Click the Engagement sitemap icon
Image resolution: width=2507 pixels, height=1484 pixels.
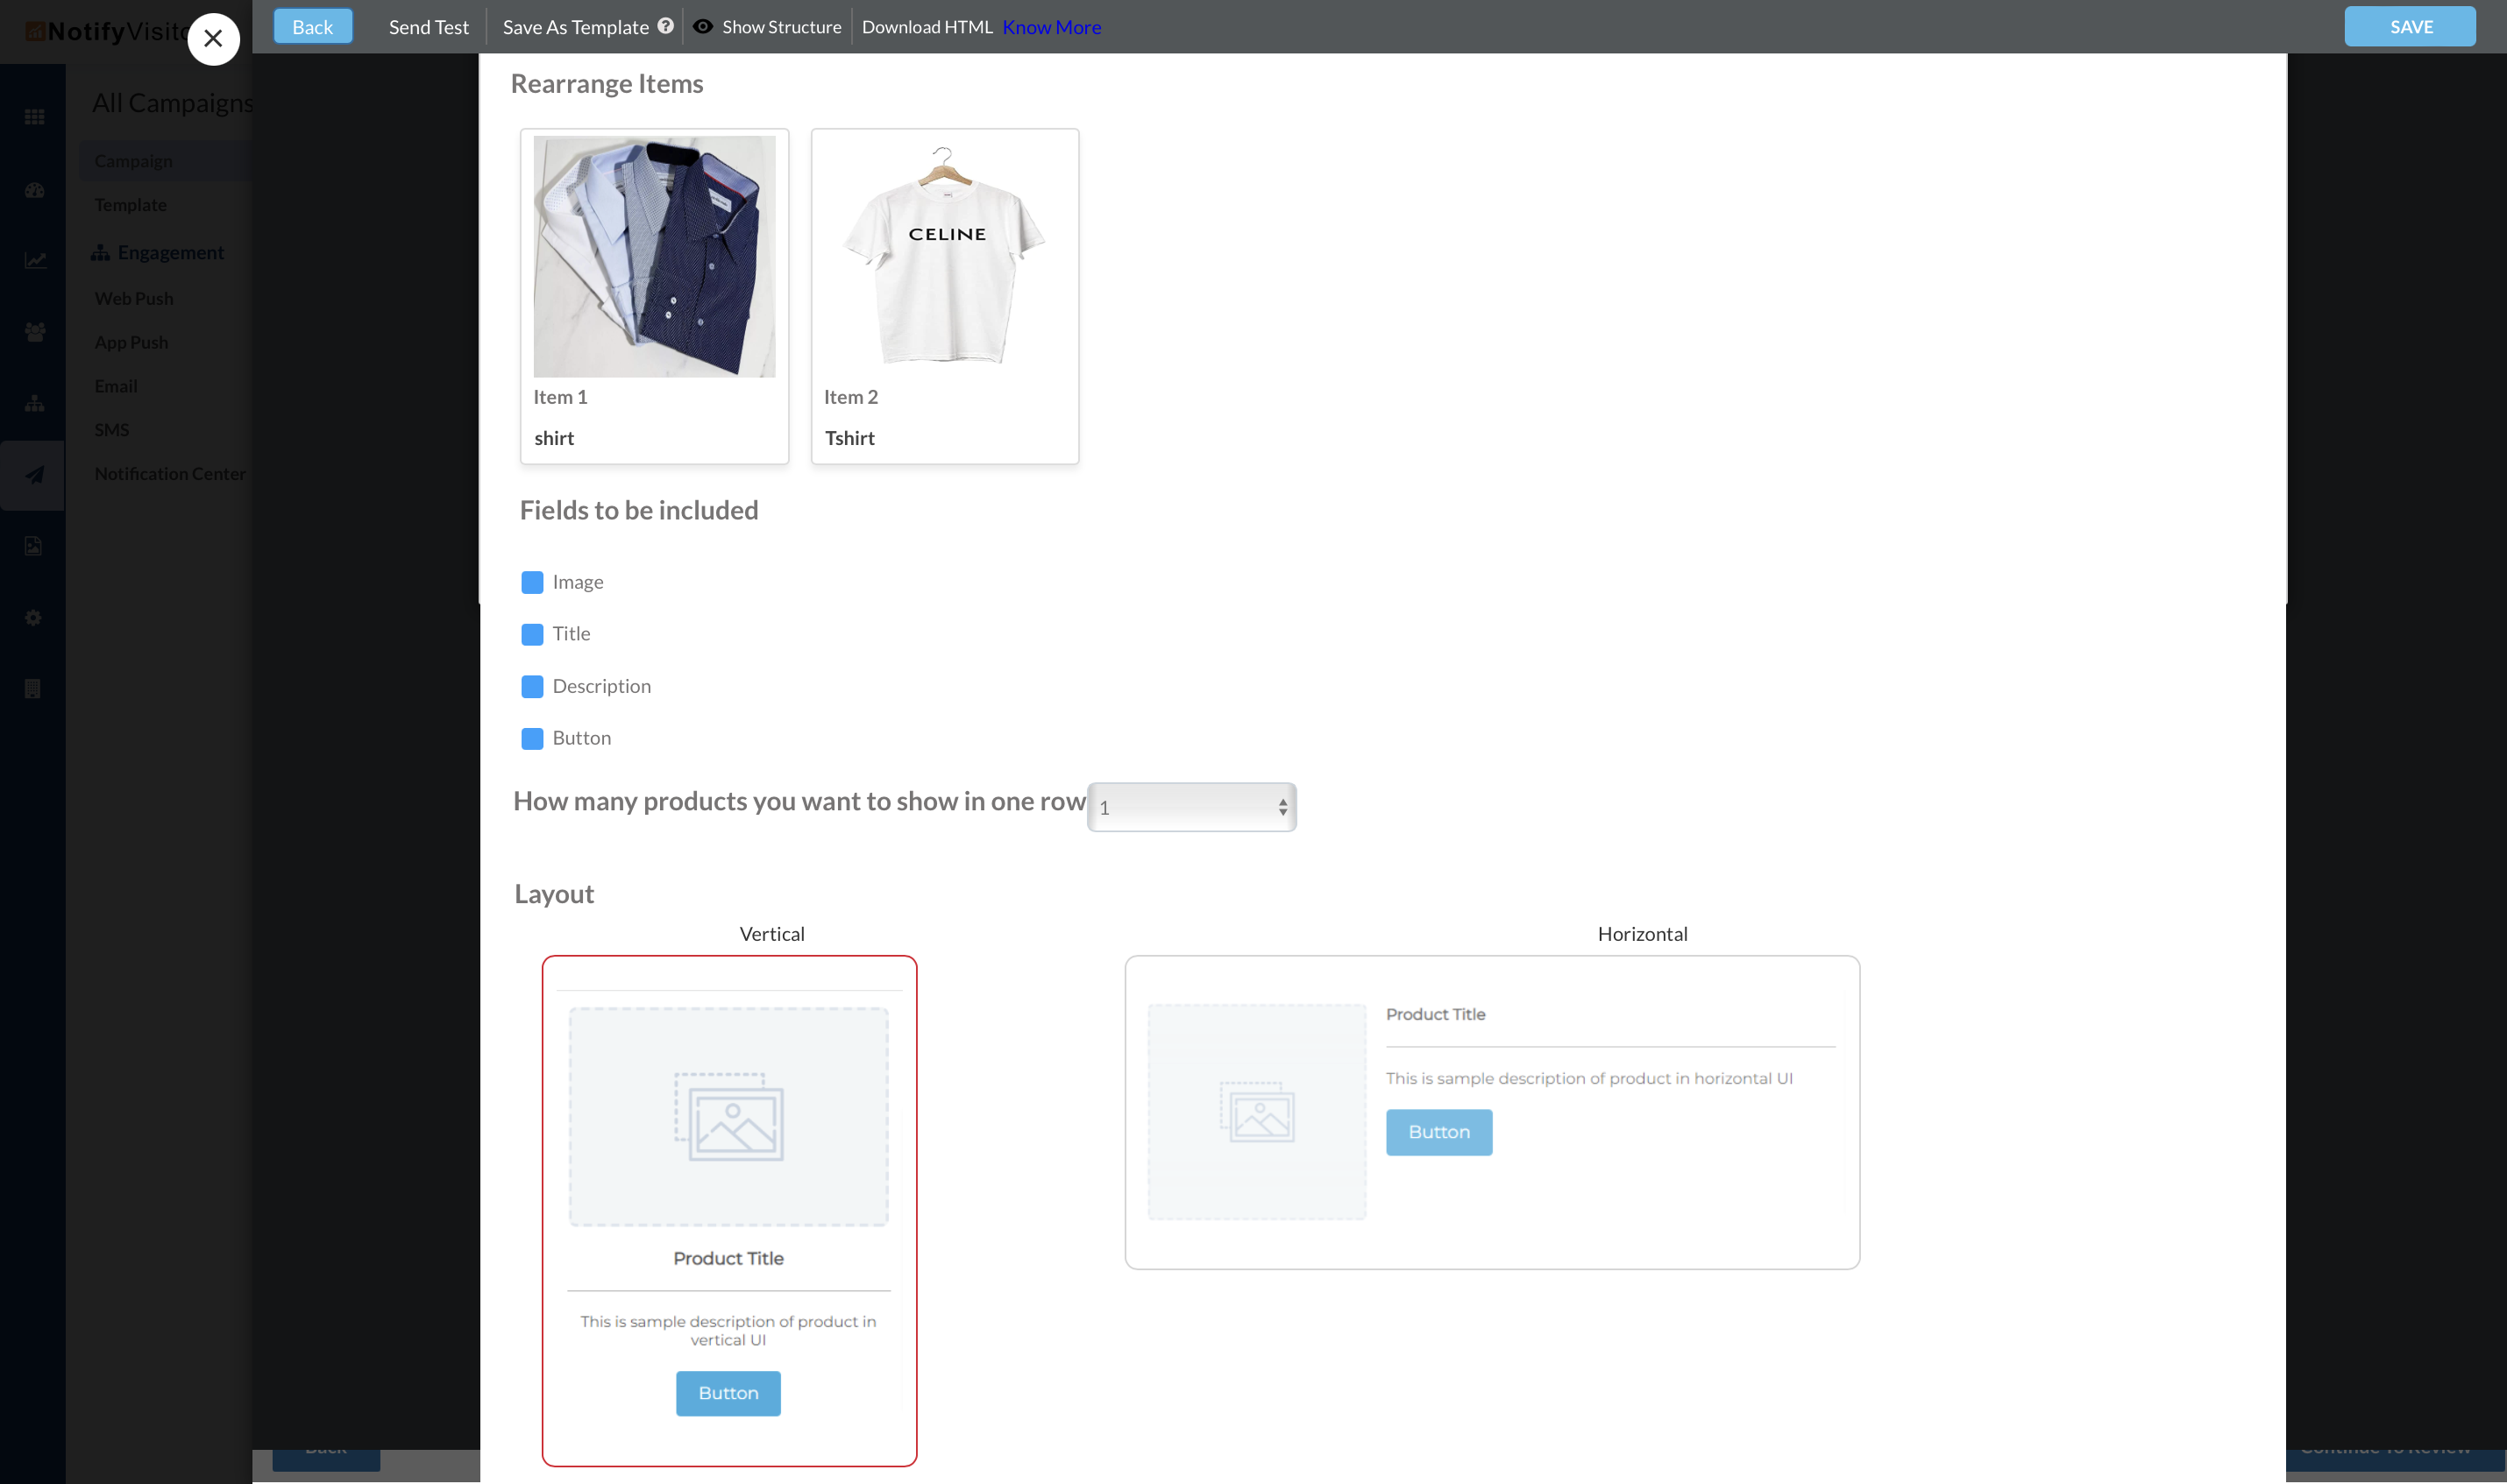pyautogui.click(x=100, y=252)
